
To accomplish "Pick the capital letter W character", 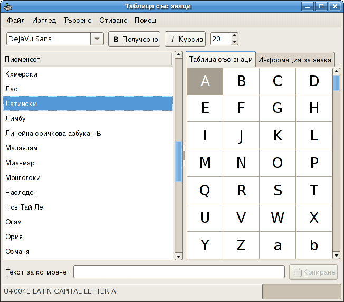I will point(278,218).
